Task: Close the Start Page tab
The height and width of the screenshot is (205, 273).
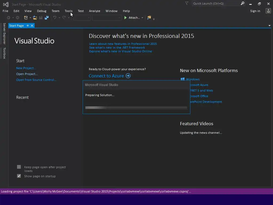Action: coord(32,26)
